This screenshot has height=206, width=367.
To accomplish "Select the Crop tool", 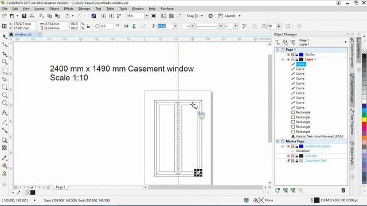I will [x=5, y=54].
